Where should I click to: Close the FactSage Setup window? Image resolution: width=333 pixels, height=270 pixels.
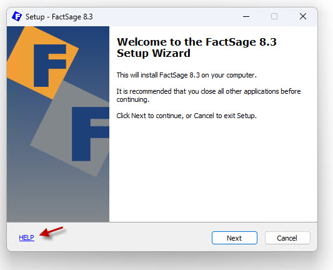coord(303,16)
